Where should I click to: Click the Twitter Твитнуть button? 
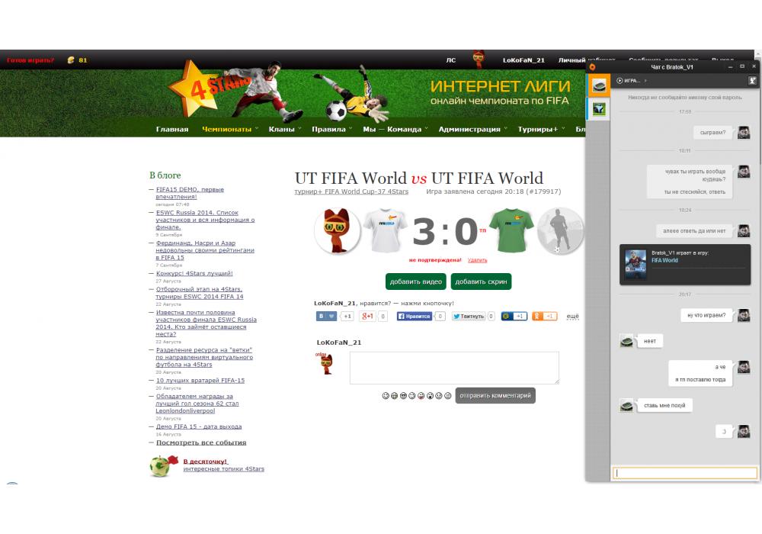coord(469,316)
